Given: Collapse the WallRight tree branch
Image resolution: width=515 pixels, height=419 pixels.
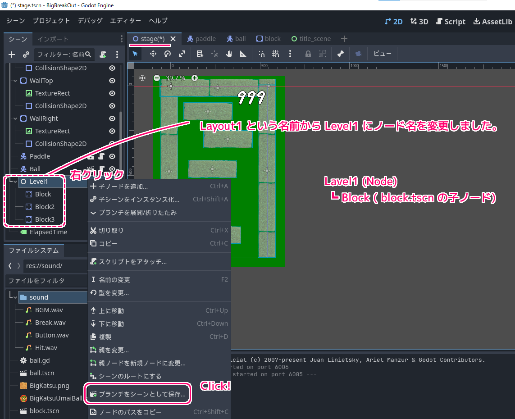Looking at the screenshot, I should point(15,118).
